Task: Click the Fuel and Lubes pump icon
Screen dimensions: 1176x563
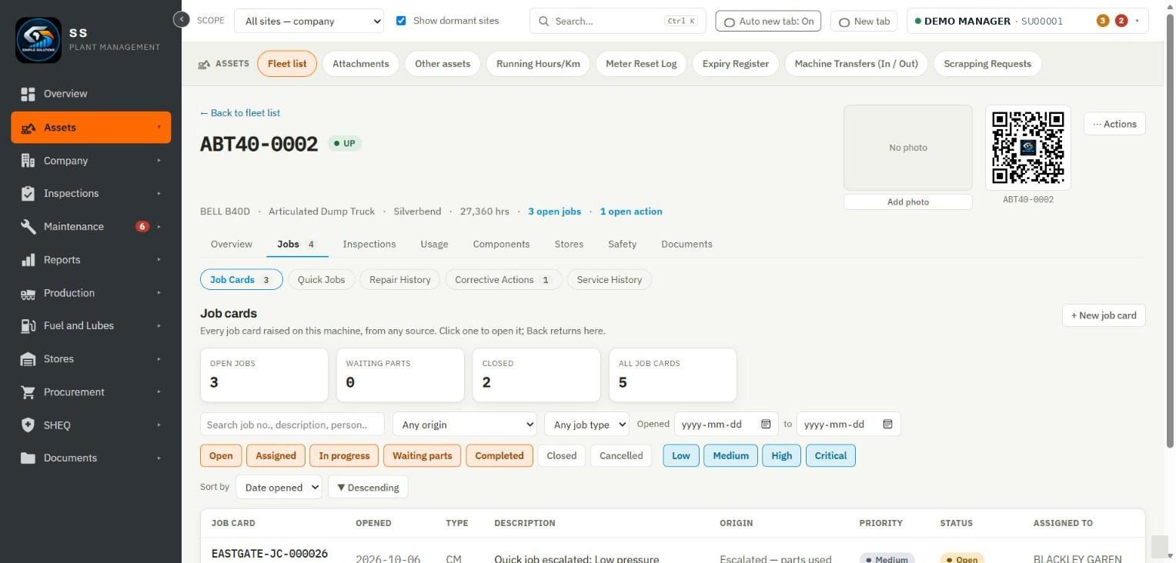Action: click(28, 326)
